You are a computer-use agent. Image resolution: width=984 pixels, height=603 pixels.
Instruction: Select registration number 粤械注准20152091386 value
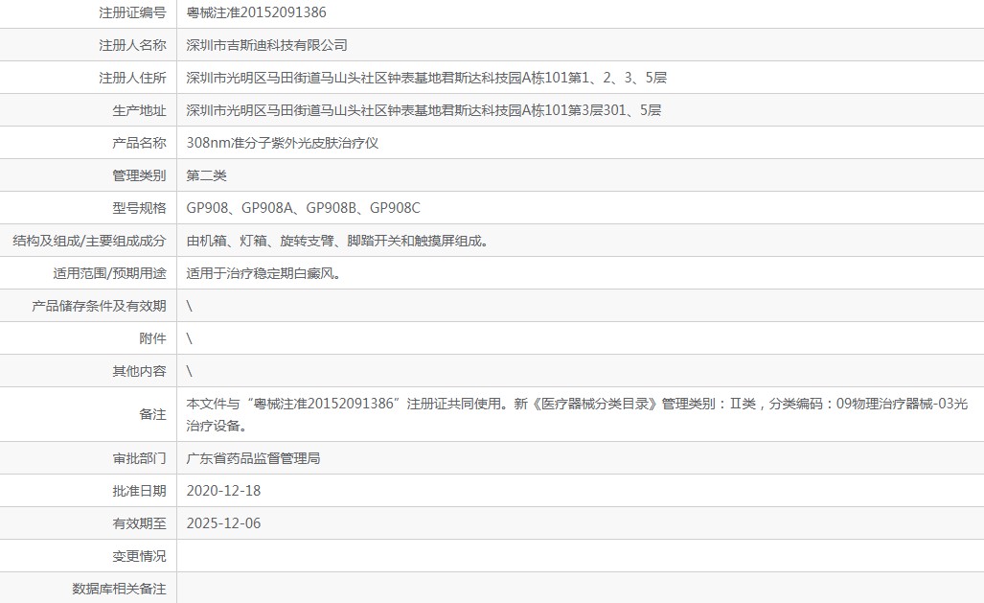click(256, 12)
